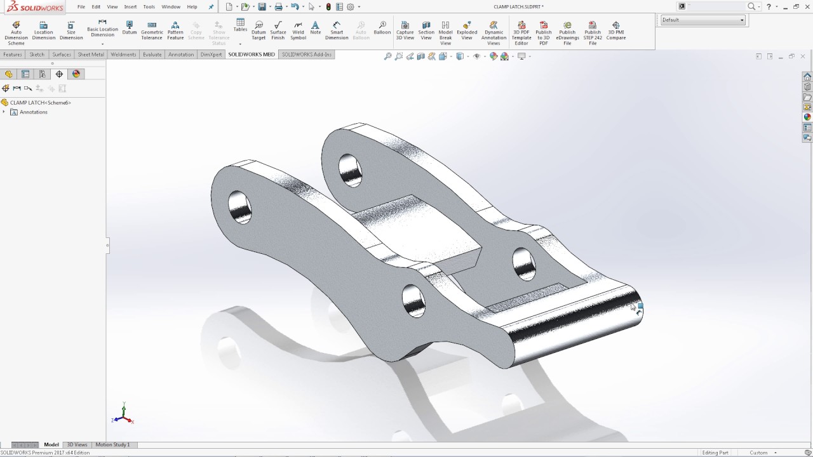Create a Section View
The image size is (813, 457).
pyautogui.click(x=426, y=30)
